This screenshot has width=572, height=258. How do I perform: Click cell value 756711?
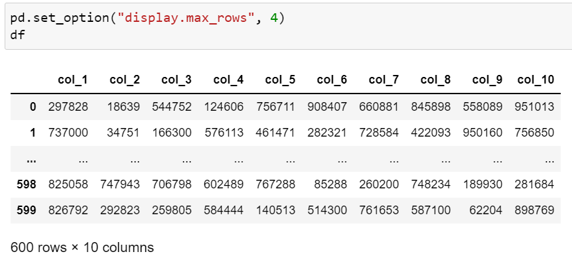[275, 107]
